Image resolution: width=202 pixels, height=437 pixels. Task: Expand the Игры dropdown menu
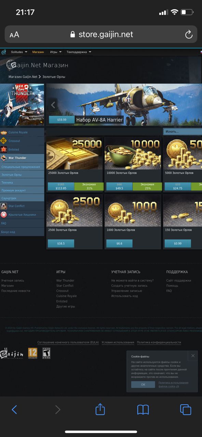[x=56, y=52]
